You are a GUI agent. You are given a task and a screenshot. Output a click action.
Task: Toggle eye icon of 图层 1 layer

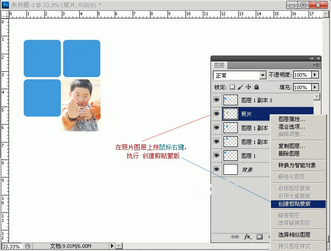tap(217, 156)
